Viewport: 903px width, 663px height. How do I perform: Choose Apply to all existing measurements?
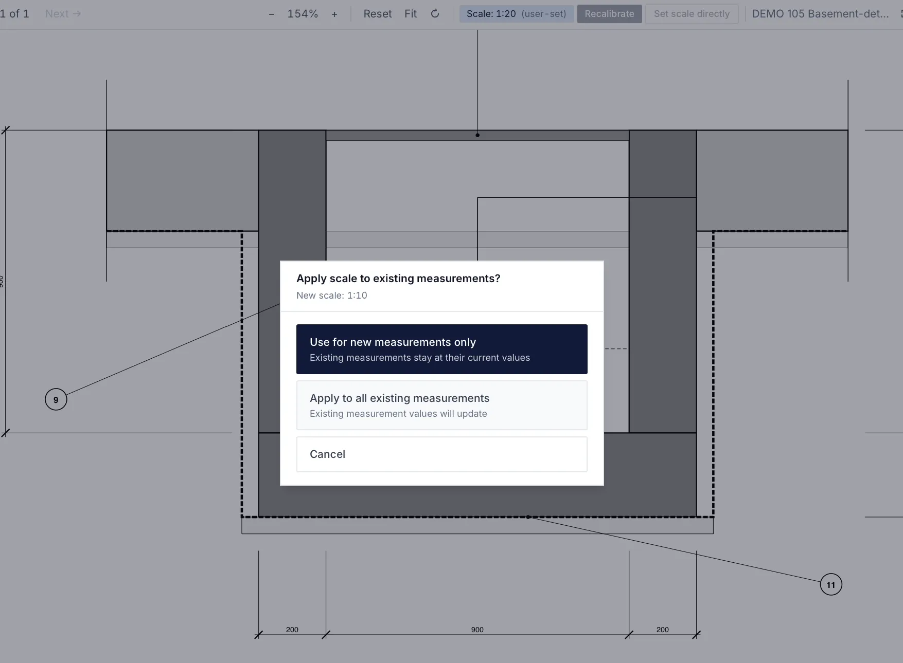pos(442,405)
